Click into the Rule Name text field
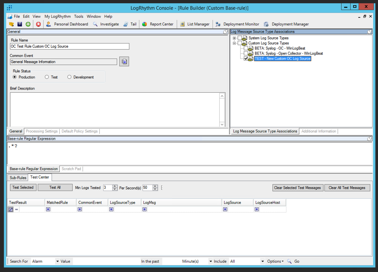The image size is (378, 272). [70, 46]
